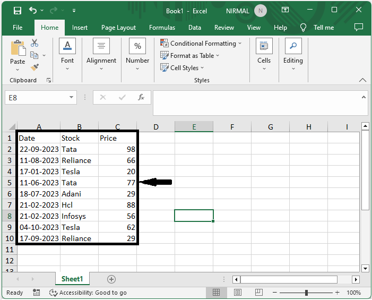The height and width of the screenshot is (300, 372).
Task: Open Cell Styles gallery
Action: pyautogui.click(x=182, y=67)
